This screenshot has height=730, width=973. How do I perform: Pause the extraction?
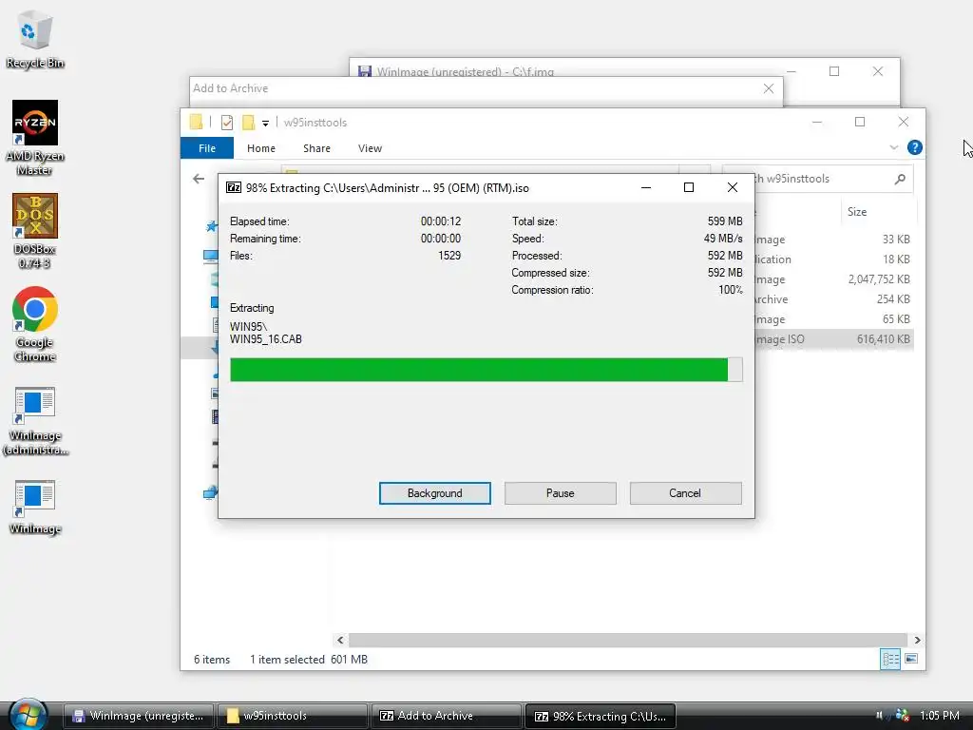pos(561,493)
